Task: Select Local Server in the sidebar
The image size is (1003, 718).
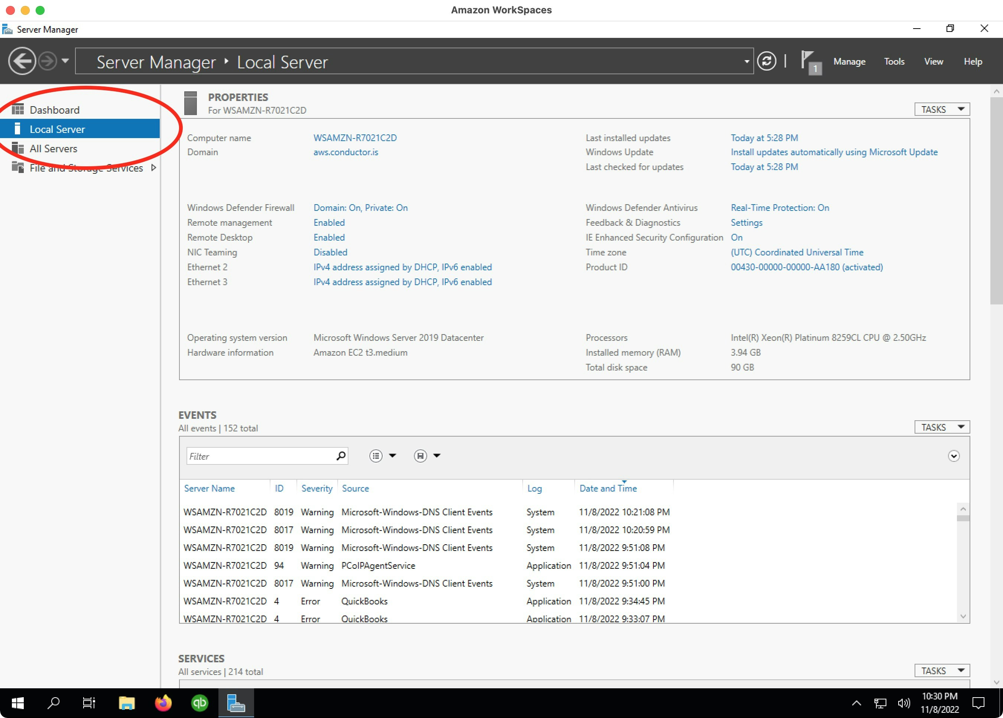Action: click(79, 129)
